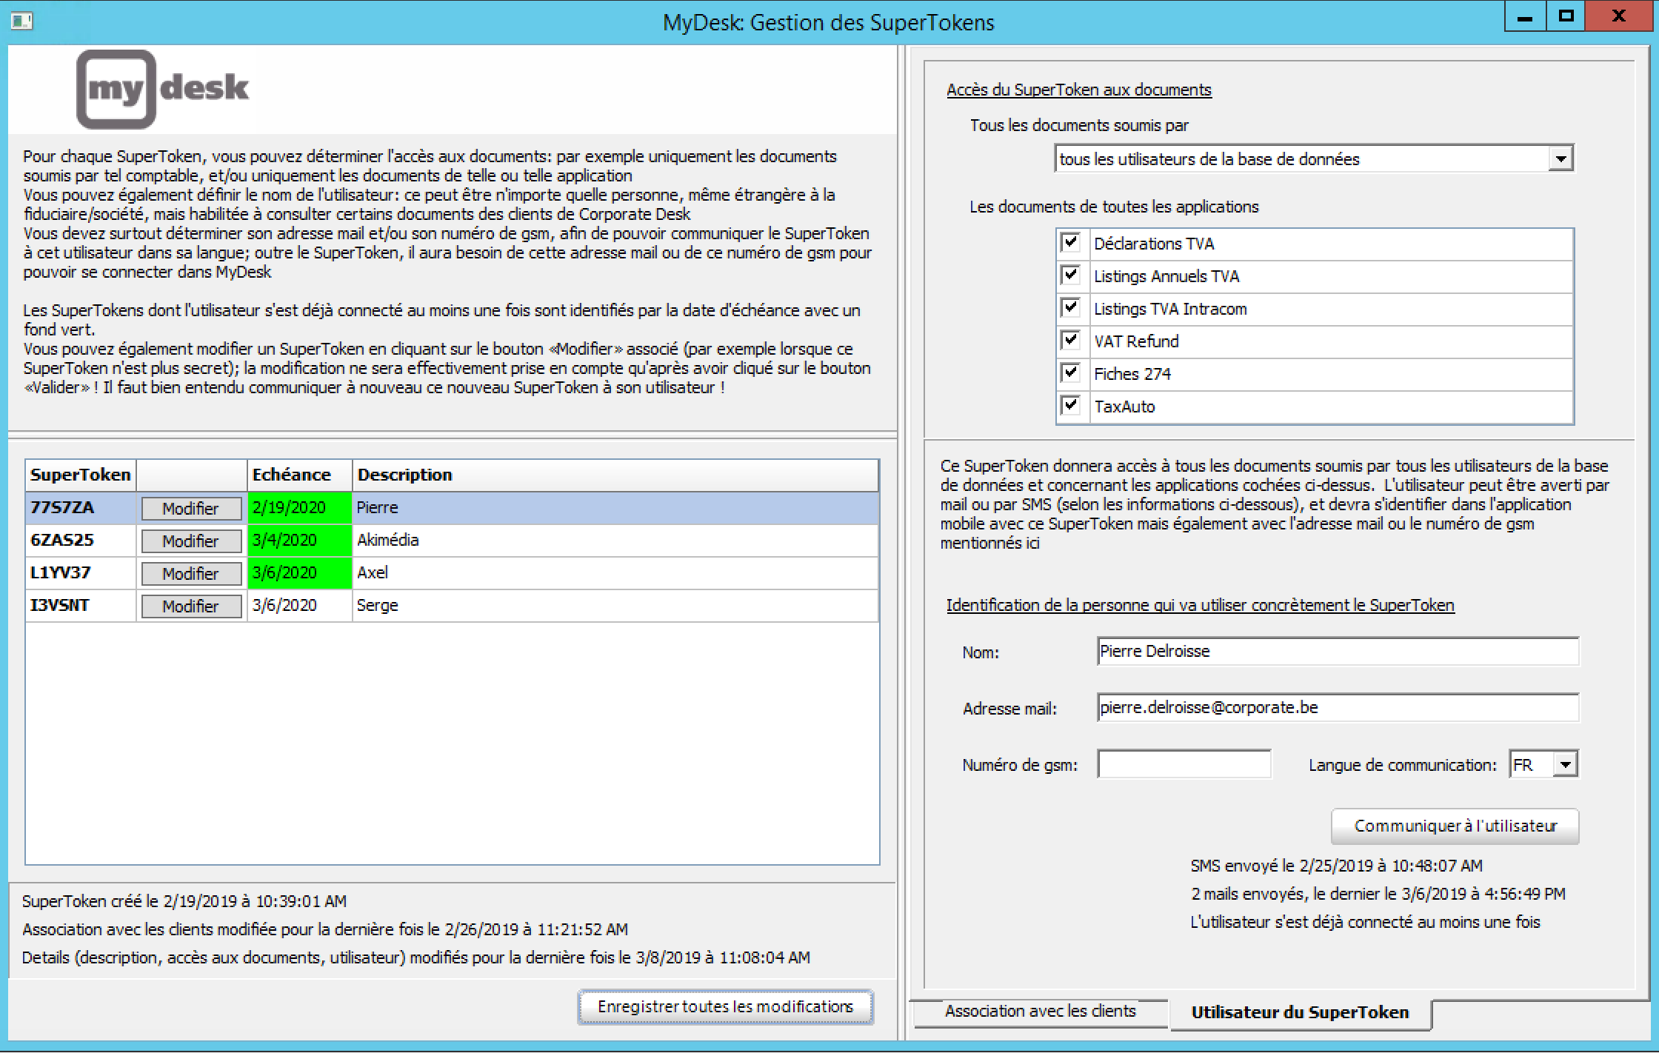This screenshot has width=1659, height=1053.
Task: Click the Déclarations TVA label
Action: 1154,244
